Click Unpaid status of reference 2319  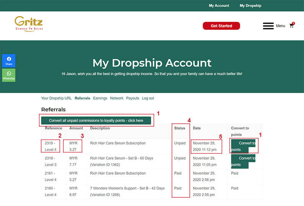click(x=180, y=143)
